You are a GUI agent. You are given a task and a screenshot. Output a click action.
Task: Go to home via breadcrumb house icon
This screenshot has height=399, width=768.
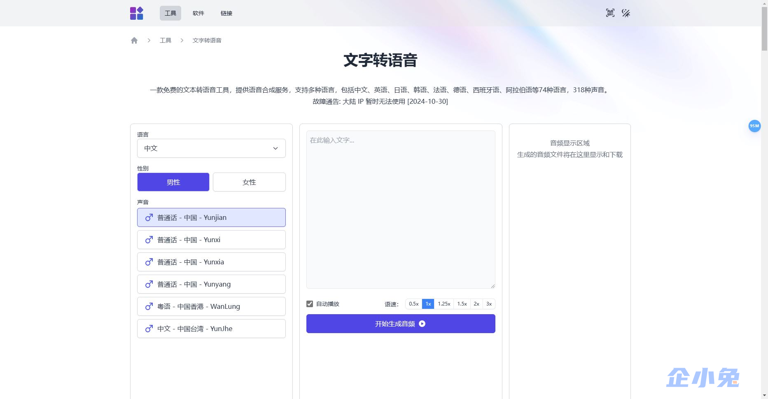134,40
